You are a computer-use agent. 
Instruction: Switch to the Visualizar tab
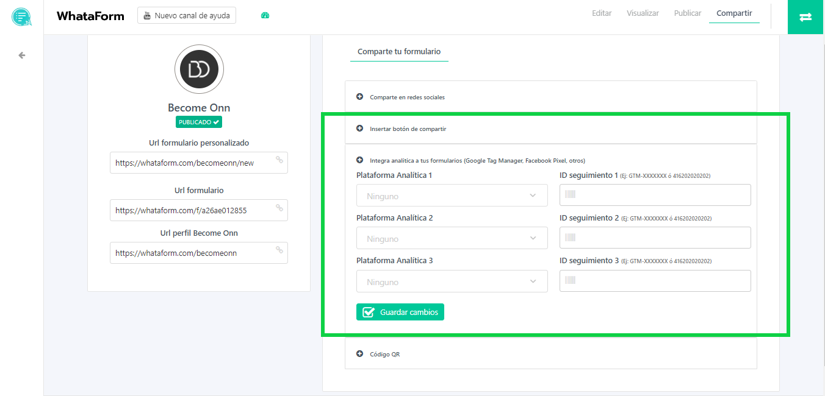pyautogui.click(x=643, y=13)
